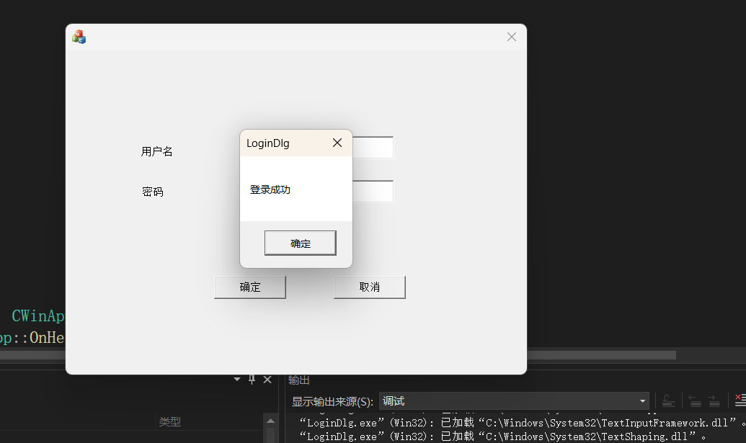This screenshot has height=443, width=746.
Task: Click the 密码 input field
Action: pyautogui.click(x=373, y=191)
